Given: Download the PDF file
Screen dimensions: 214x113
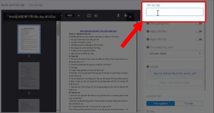Looking at the screenshot, I should 118,16.
